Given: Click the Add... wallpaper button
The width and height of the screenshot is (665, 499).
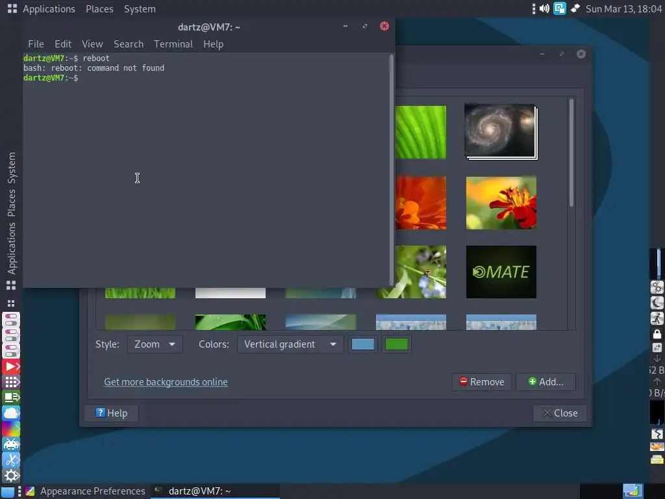Looking at the screenshot, I should [546, 382].
